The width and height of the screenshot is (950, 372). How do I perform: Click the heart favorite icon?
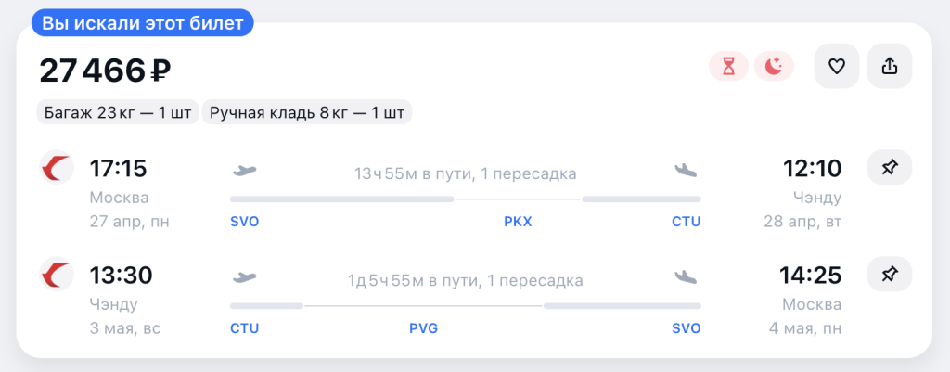click(x=837, y=67)
